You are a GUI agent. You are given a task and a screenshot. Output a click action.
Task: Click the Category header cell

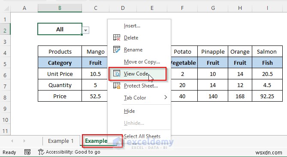[x=60, y=63]
